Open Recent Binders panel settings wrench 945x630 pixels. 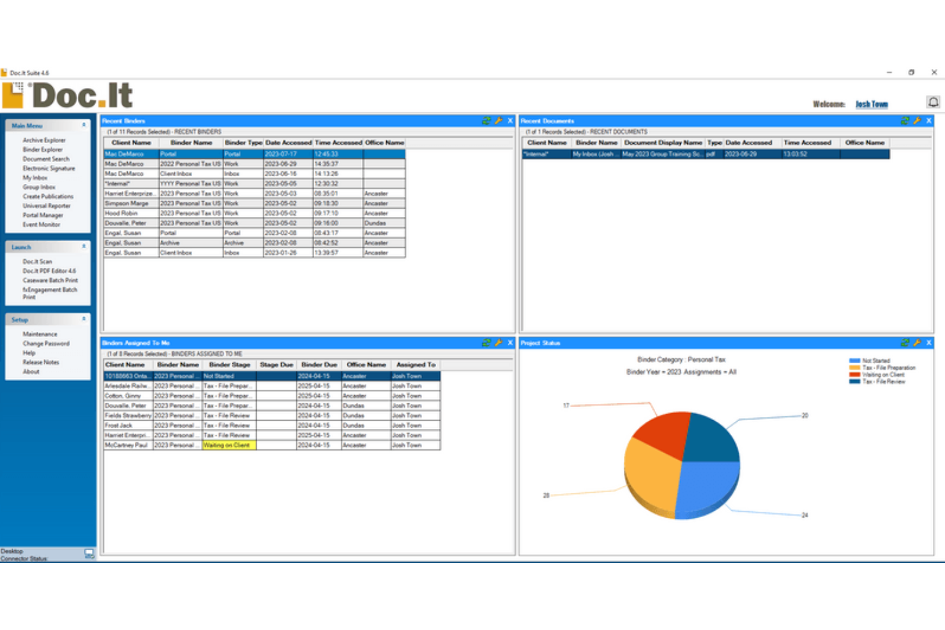pyautogui.click(x=498, y=121)
